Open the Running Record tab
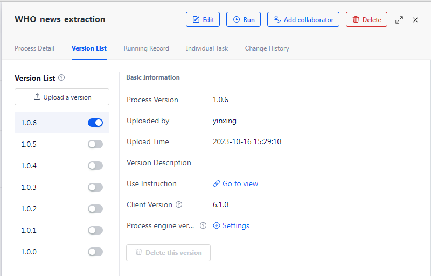The height and width of the screenshot is (276, 431). click(146, 48)
